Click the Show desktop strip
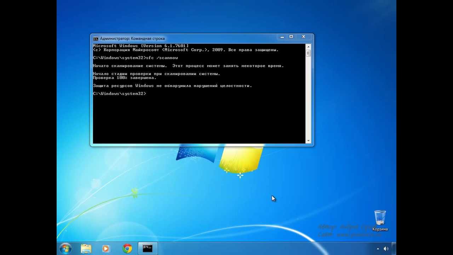Viewport: 453px width, 255px height. (394, 249)
